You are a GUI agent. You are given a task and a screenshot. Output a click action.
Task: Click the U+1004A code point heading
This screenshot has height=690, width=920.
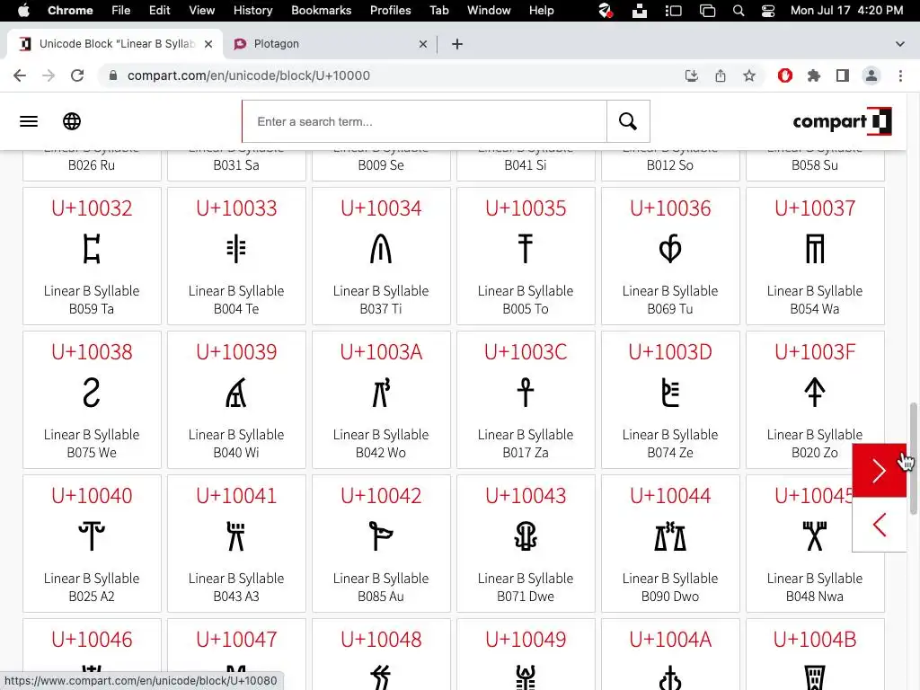[670, 640]
